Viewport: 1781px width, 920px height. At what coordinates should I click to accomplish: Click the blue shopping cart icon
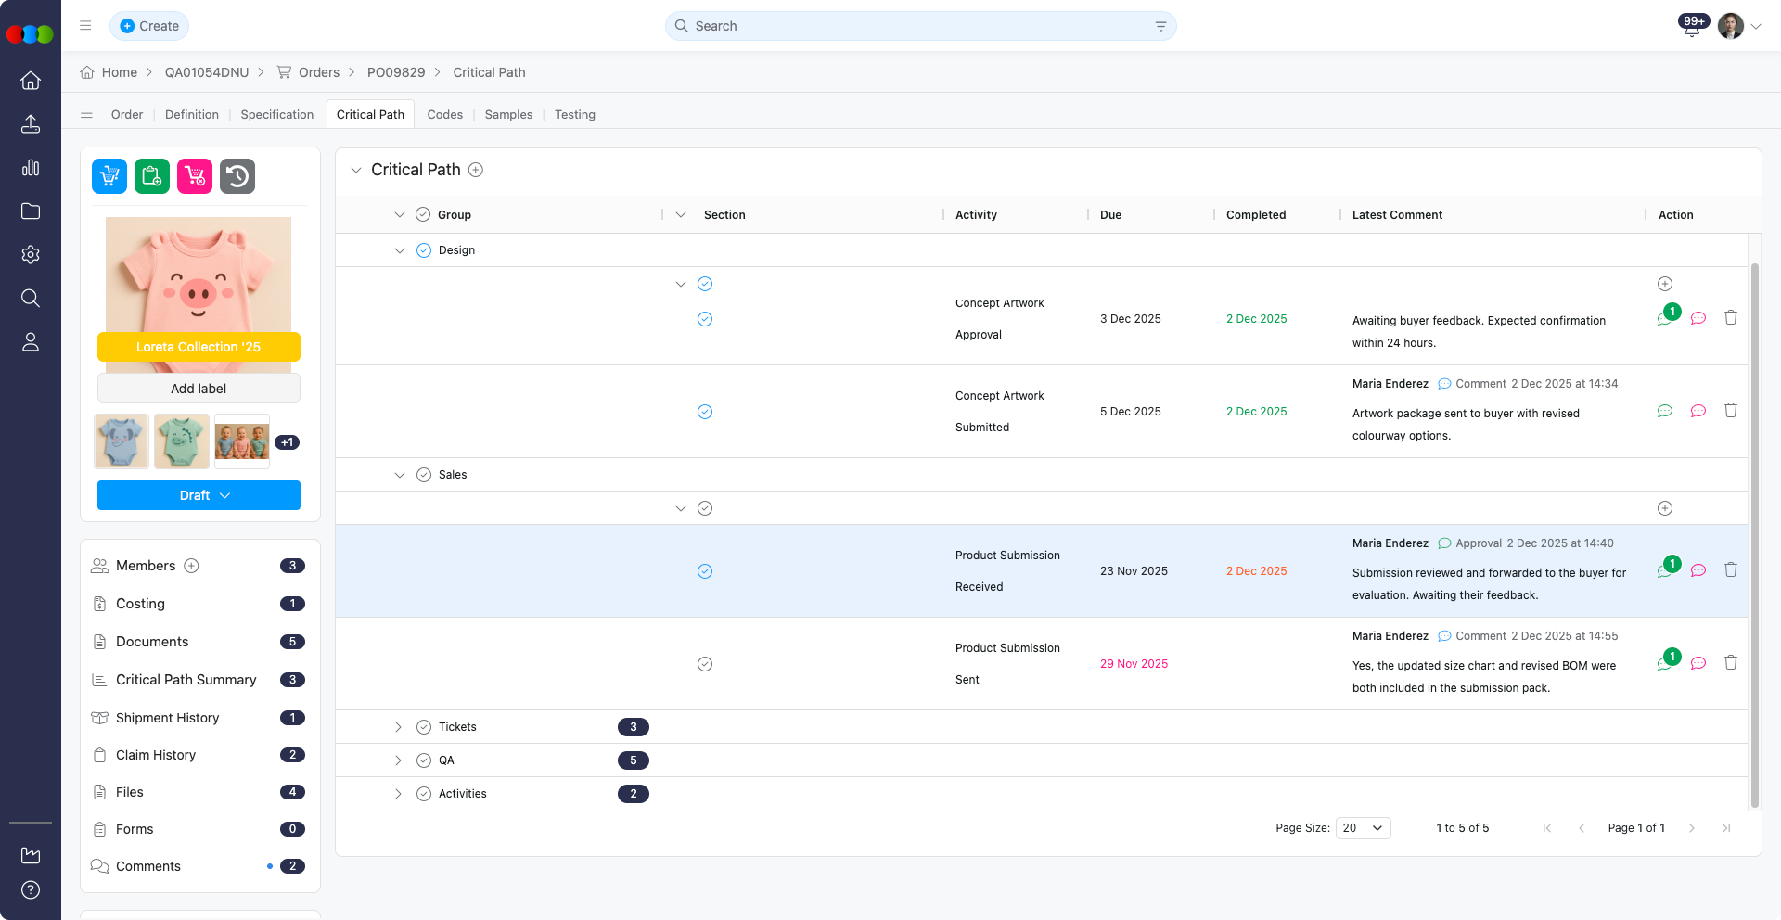(x=109, y=176)
